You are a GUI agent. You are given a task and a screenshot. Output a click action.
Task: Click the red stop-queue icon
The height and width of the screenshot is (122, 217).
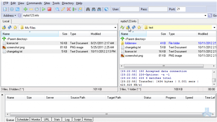(x=49, y=9)
